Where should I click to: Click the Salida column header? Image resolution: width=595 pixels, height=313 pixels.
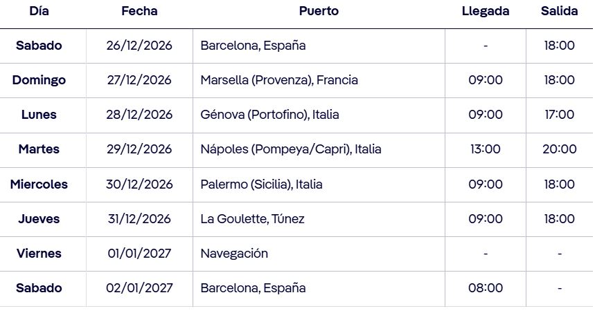click(x=559, y=11)
